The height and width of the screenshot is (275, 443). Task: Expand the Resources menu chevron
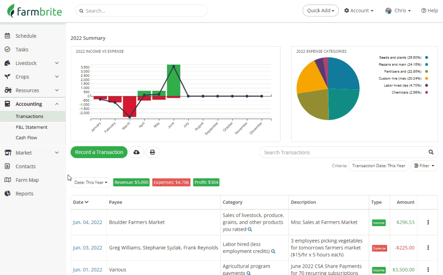pyautogui.click(x=57, y=90)
